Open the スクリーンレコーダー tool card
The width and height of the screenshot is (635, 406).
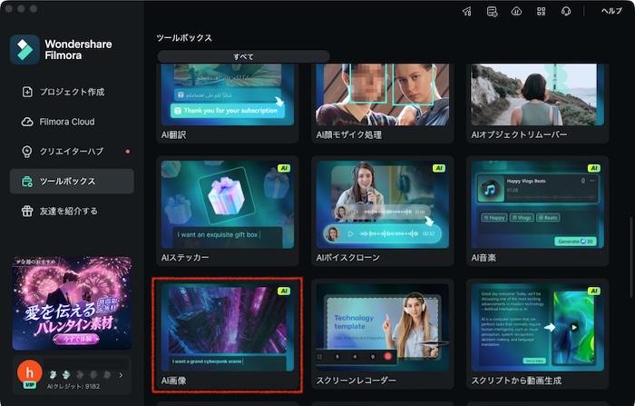pyautogui.click(x=382, y=334)
